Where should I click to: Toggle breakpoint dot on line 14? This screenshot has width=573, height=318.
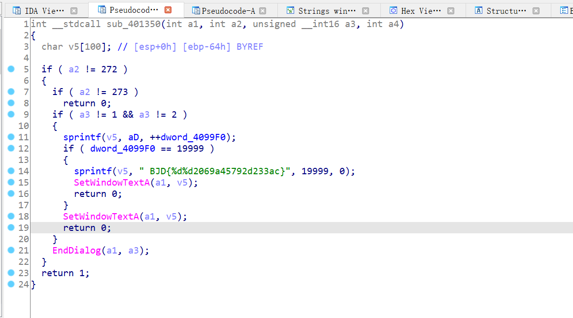[x=11, y=171]
